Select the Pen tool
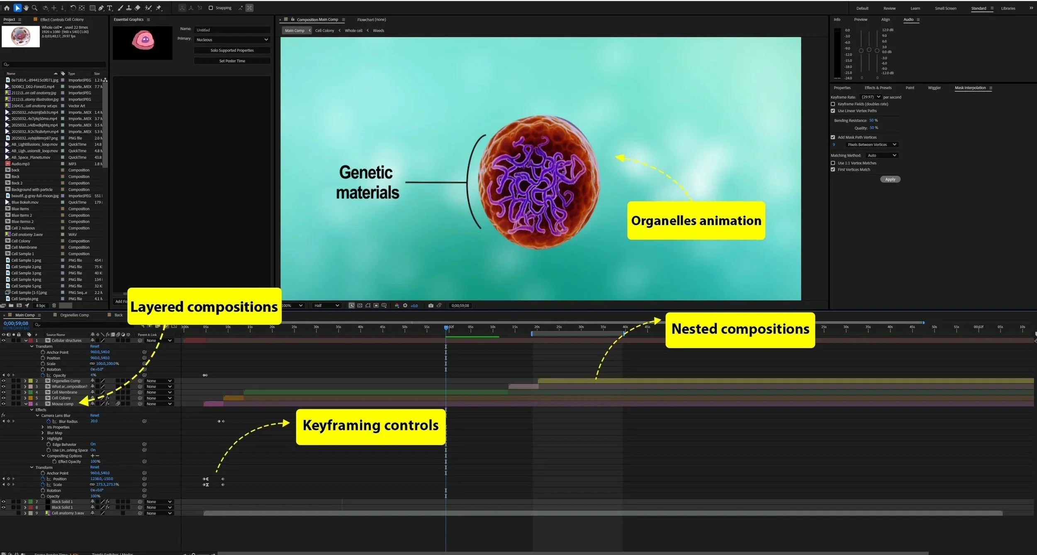The width and height of the screenshot is (1037, 555). pos(101,8)
